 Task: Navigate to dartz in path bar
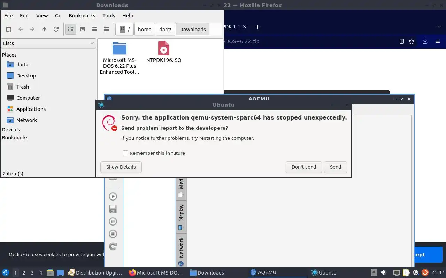(x=166, y=30)
